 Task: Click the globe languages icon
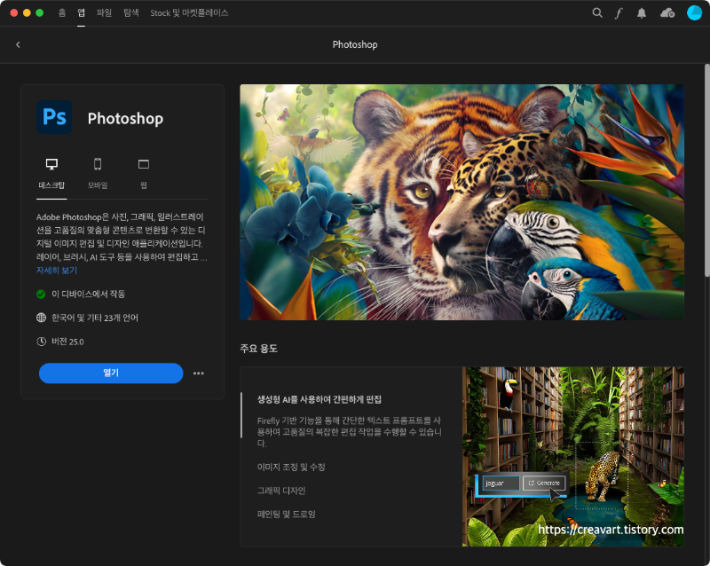[x=41, y=318]
